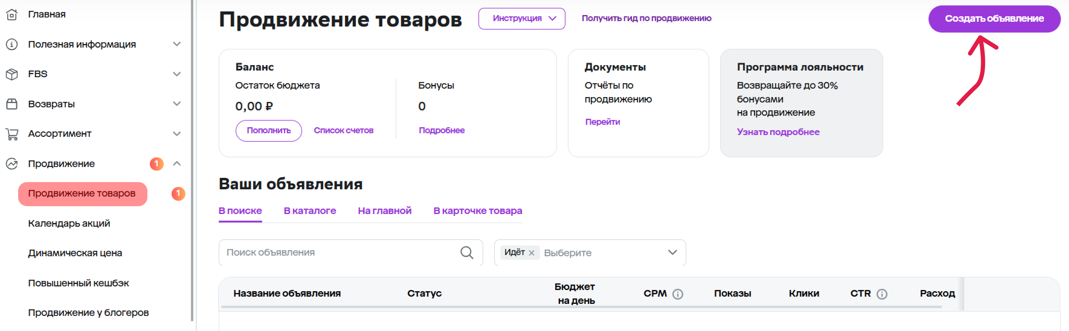Open Продвижение у блогеров in sidebar

tap(89, 313)
